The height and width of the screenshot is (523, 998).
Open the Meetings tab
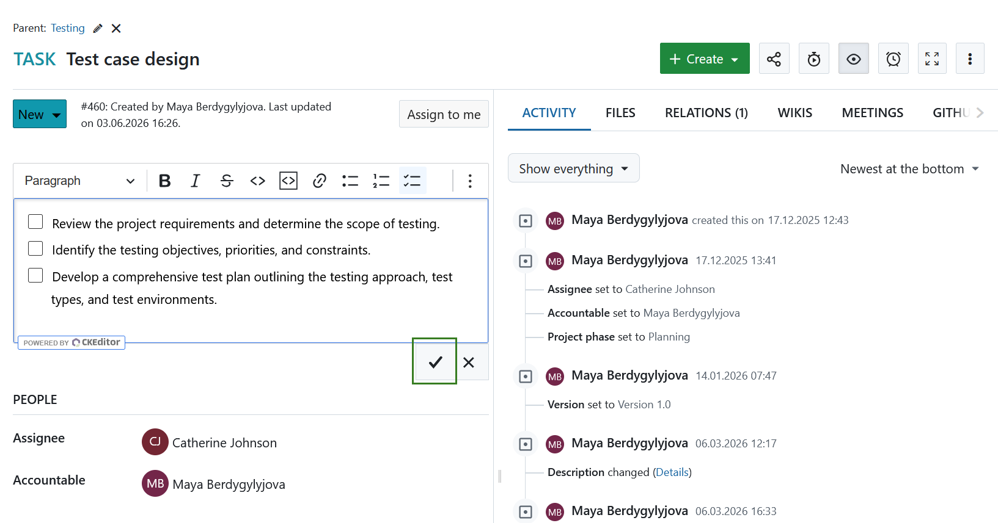[x=873, y=113]
